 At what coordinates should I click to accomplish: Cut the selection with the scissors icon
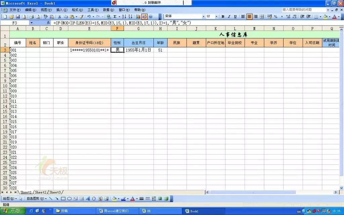(x=59, y=17)
